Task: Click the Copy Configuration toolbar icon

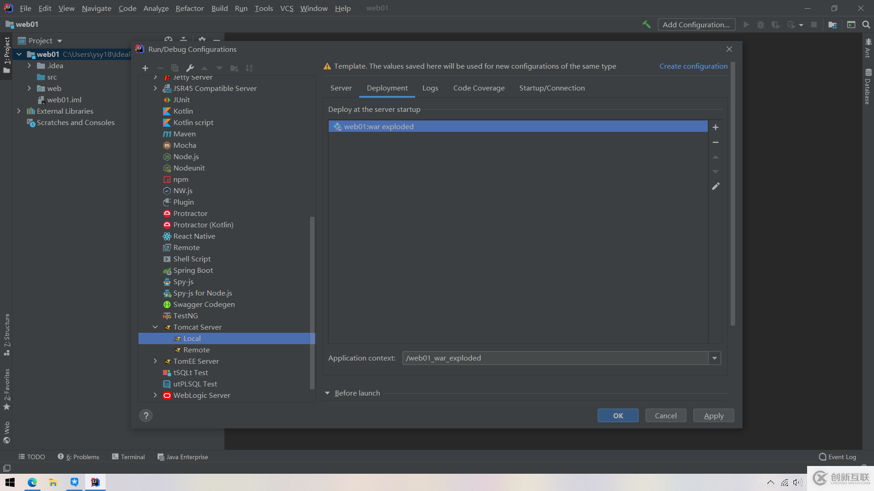Action: pyautogui.click(x=175, y=68)
